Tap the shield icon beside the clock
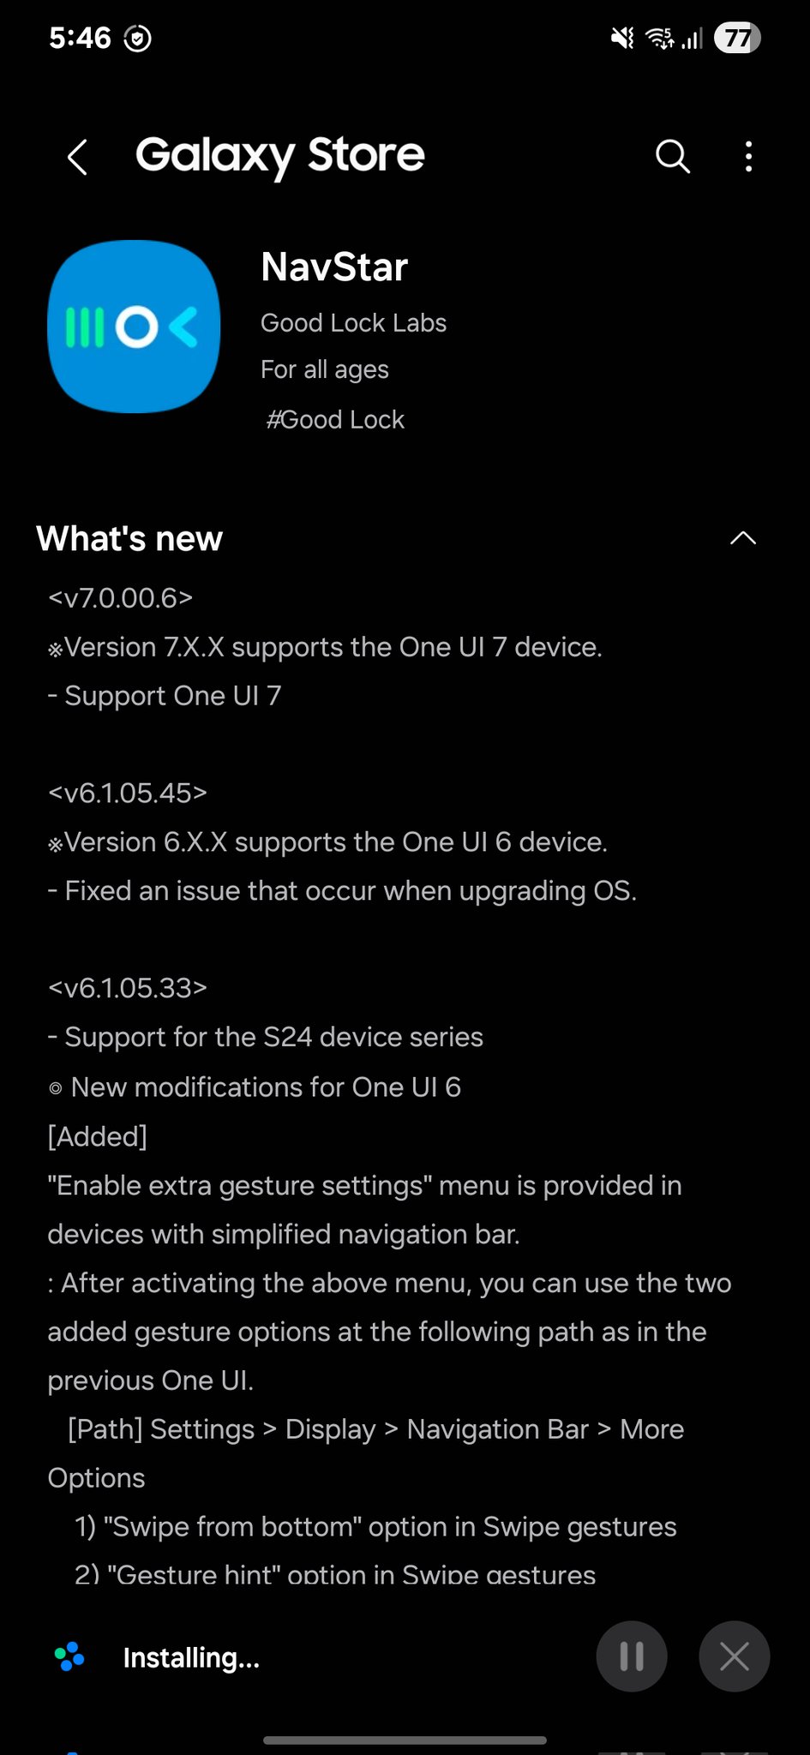 click(x=138, y=38)
